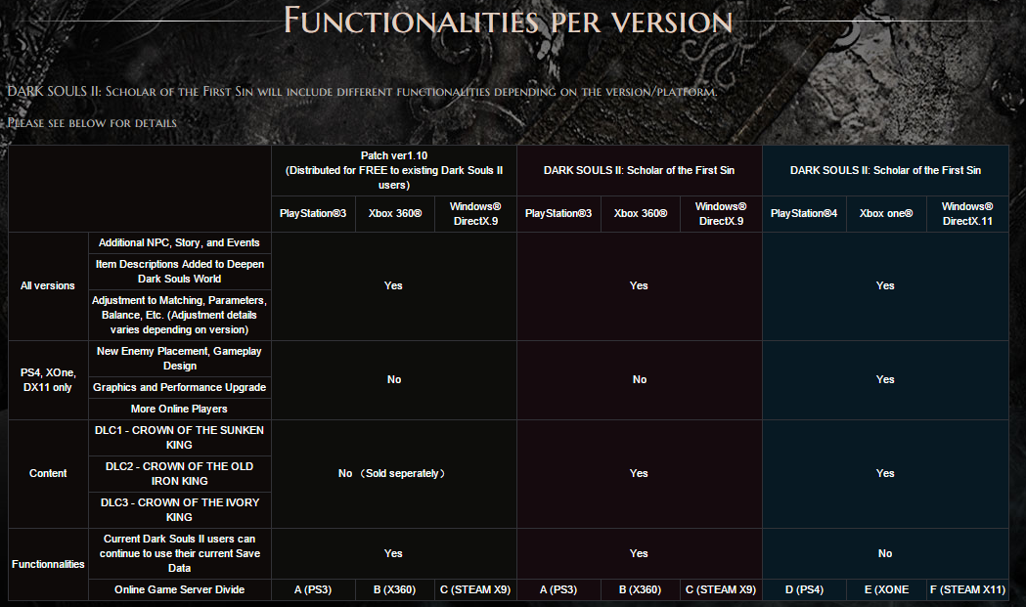The height and width of the screenshot is (607, 1026).
Task: Select "Item Descriptions Added to Deepen Dark Souls World"
Action: tap(179, 272)
